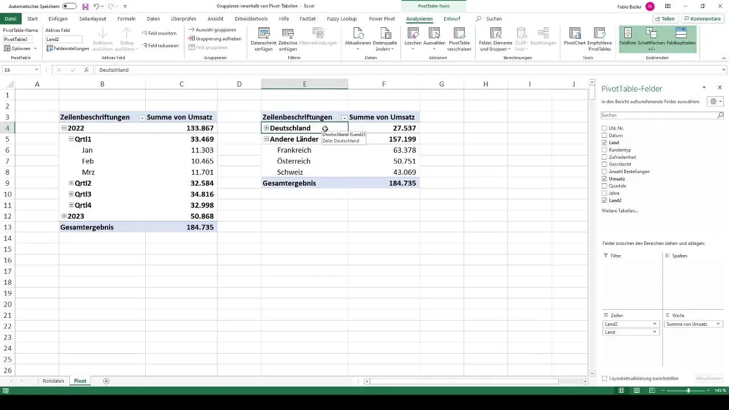
Task: Click Auswahl gruppieren
Action: click(212, 30)
